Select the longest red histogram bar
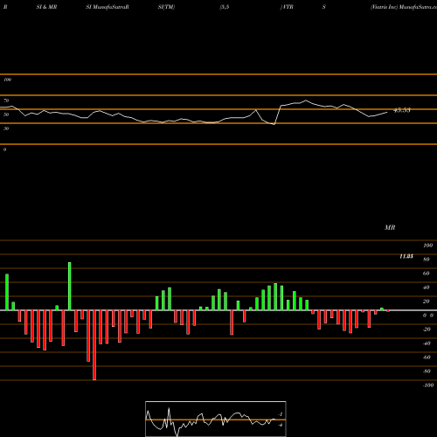Image resolution: width=437 pixels, height=437 pixels. coord(94,345)
